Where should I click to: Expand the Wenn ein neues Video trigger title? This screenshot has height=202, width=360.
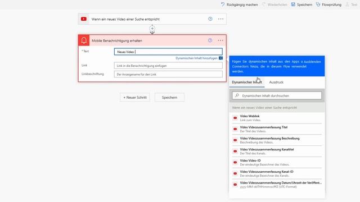coord(125,19)
